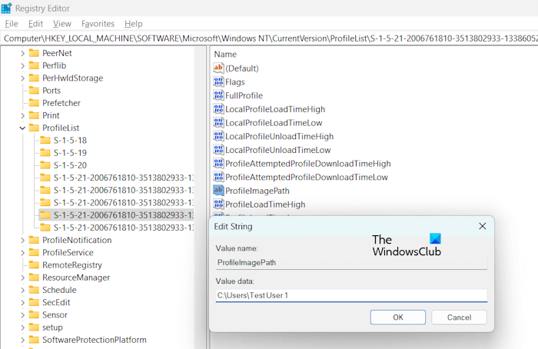Expand the Print key
Screen dimensions: 538x349
click(22, 115)
